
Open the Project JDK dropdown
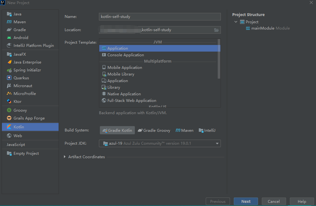click(x=160, y=143)
